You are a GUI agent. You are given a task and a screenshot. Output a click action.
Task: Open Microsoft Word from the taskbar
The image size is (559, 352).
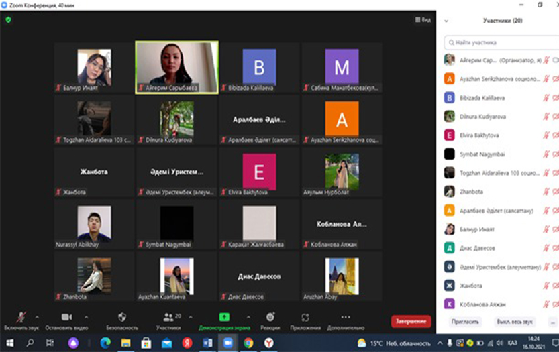(x=207, y=343)
